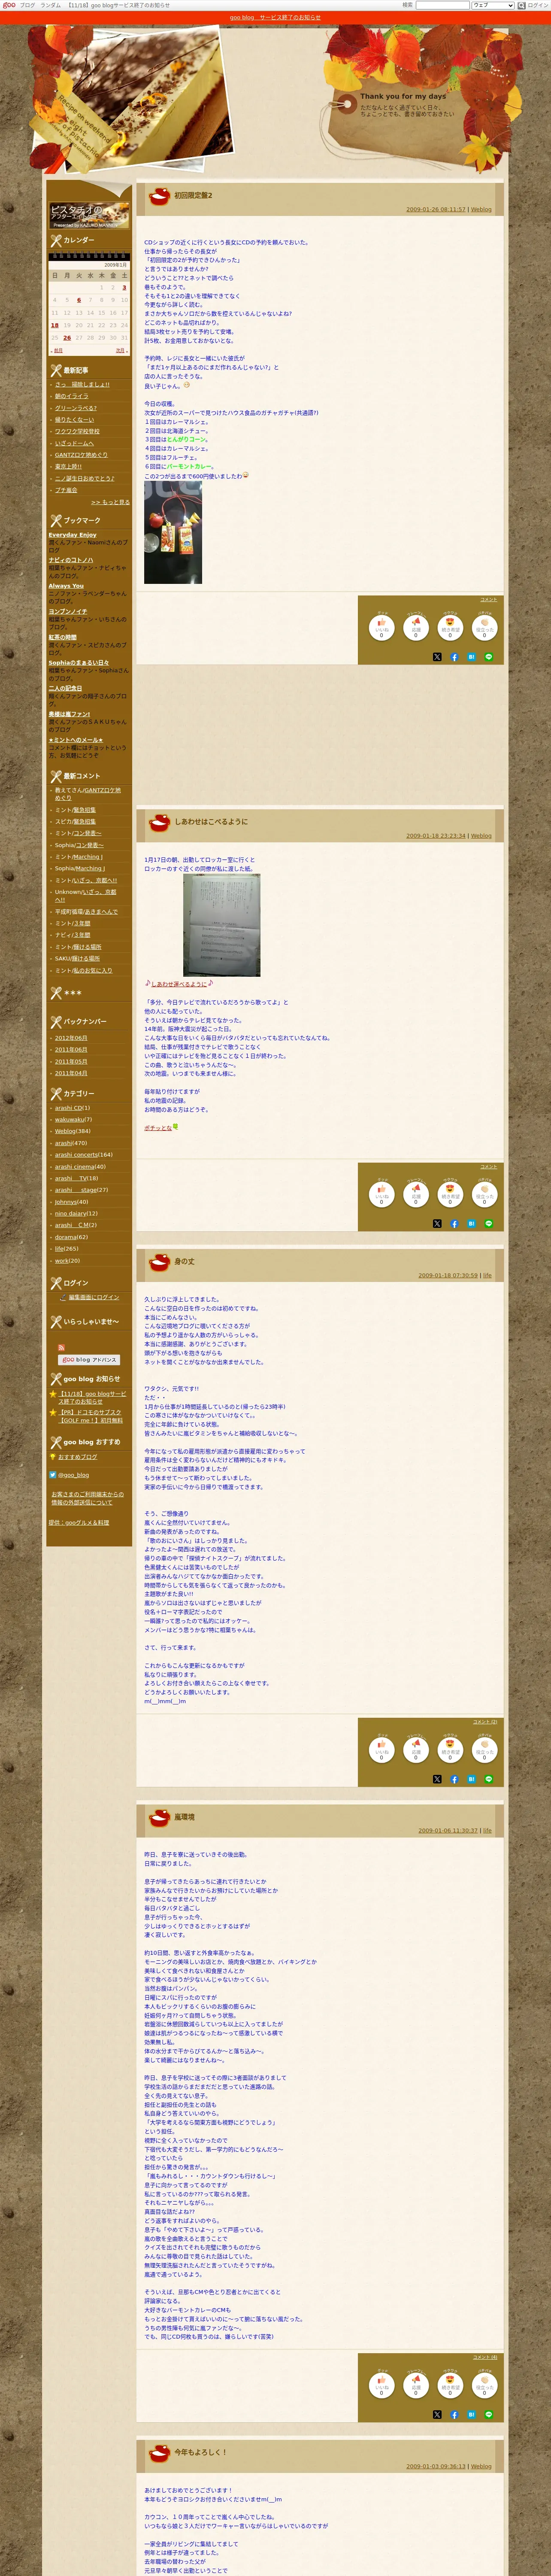The height and width of the screenshot is (2576, 551).
Task: Click the ピスタチオの blog title banner in the sidebar
Action: click(89, 216)
